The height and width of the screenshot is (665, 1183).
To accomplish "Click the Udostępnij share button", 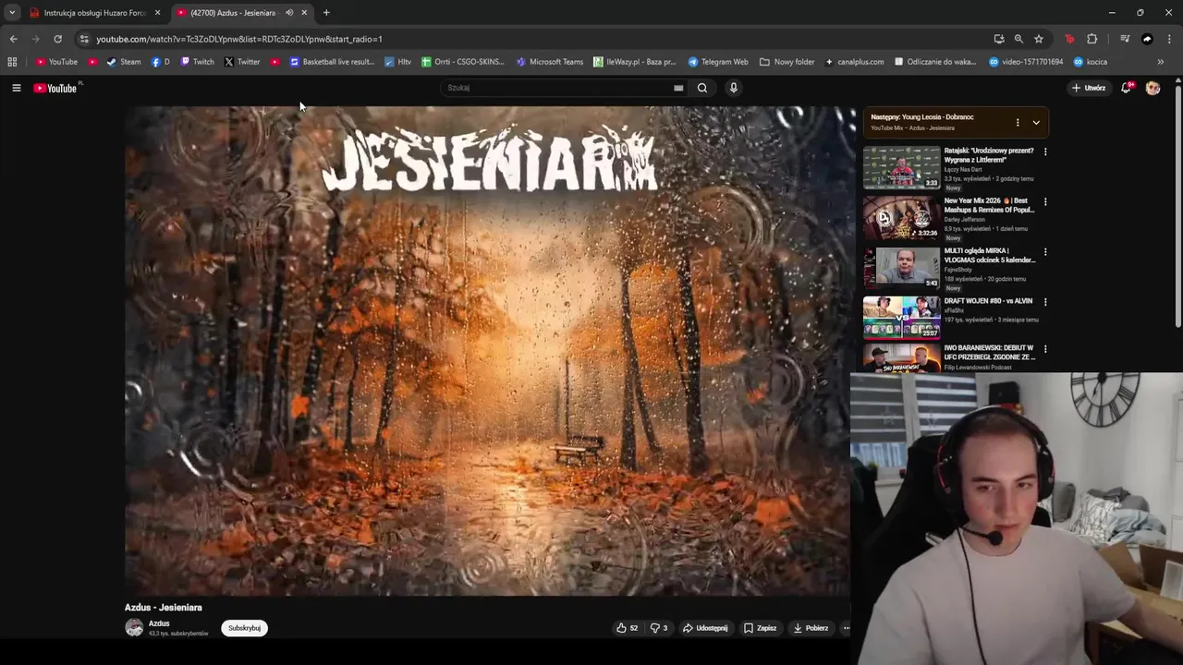I will point(705,628).
